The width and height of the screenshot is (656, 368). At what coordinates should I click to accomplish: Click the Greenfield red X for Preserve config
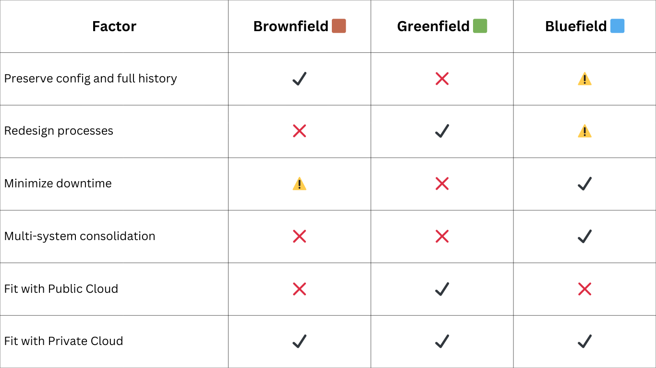(442, 79)
